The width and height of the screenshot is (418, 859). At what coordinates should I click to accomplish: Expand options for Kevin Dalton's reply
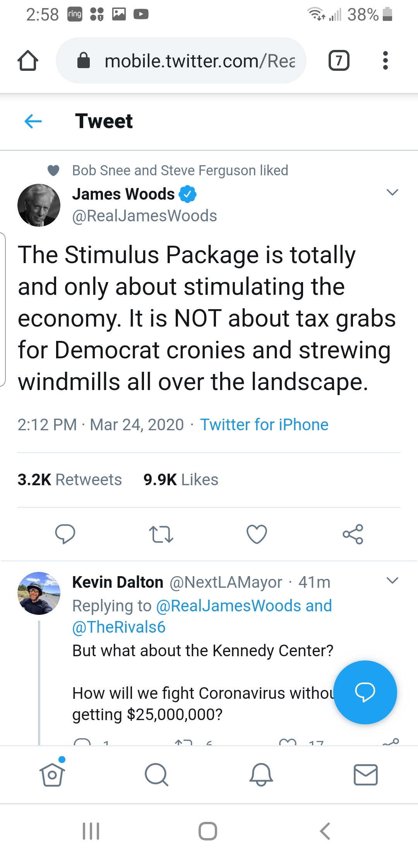[x=392, y=580]
